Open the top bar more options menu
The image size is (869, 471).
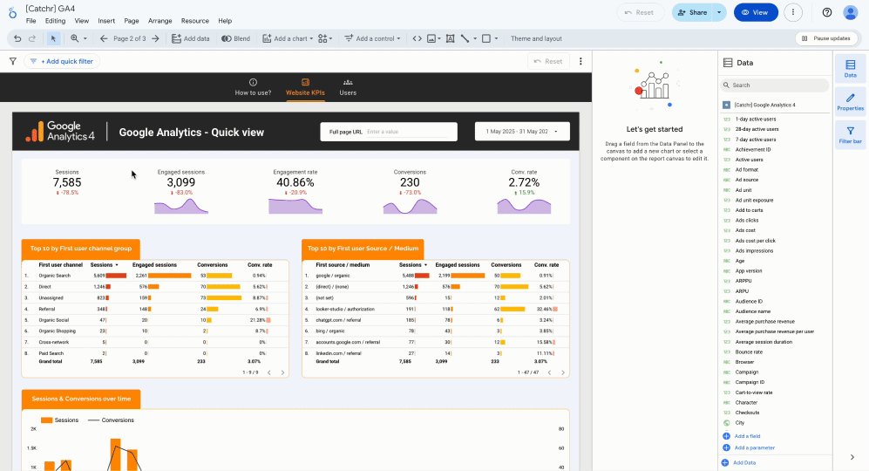click(793, 12)
